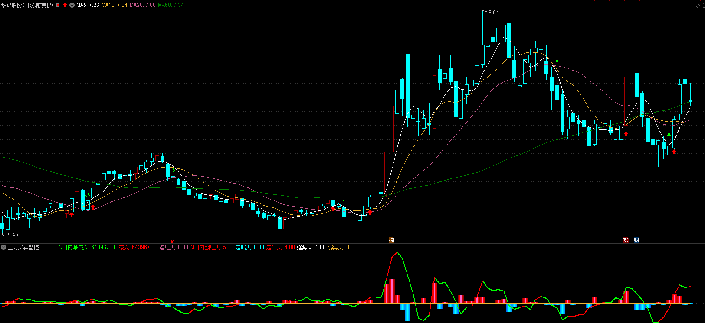
Task: Expand the 主力买卖监控 indicator dropdown chevron
Action: coord(3,247)
